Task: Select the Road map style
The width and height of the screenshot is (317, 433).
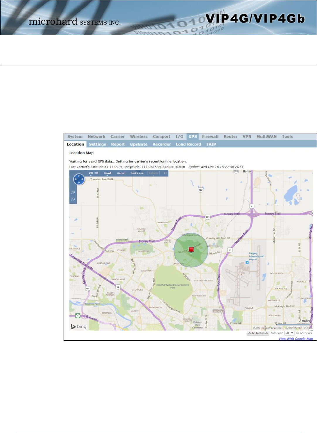Action: [x=107, y=173]
